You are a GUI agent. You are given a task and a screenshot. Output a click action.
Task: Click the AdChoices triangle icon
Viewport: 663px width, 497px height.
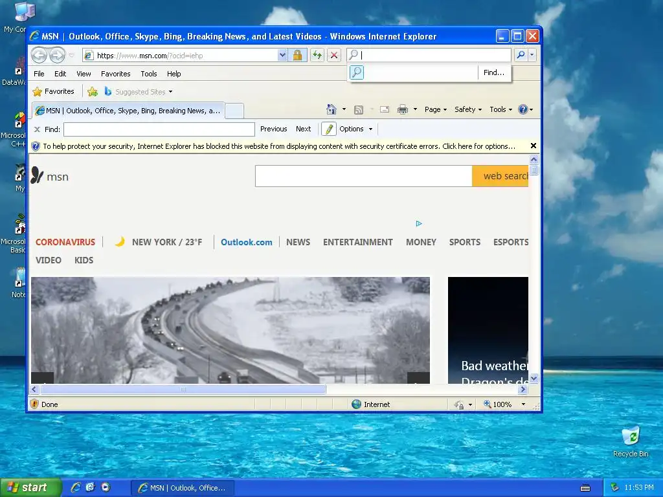tap(419, 223)
